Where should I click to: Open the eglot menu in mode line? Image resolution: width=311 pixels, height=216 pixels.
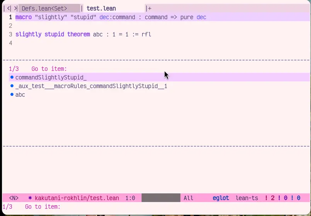click(221, 198)
